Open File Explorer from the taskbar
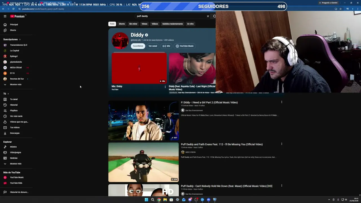The width and height of the screenshot is (361, 203). (165, 200)
